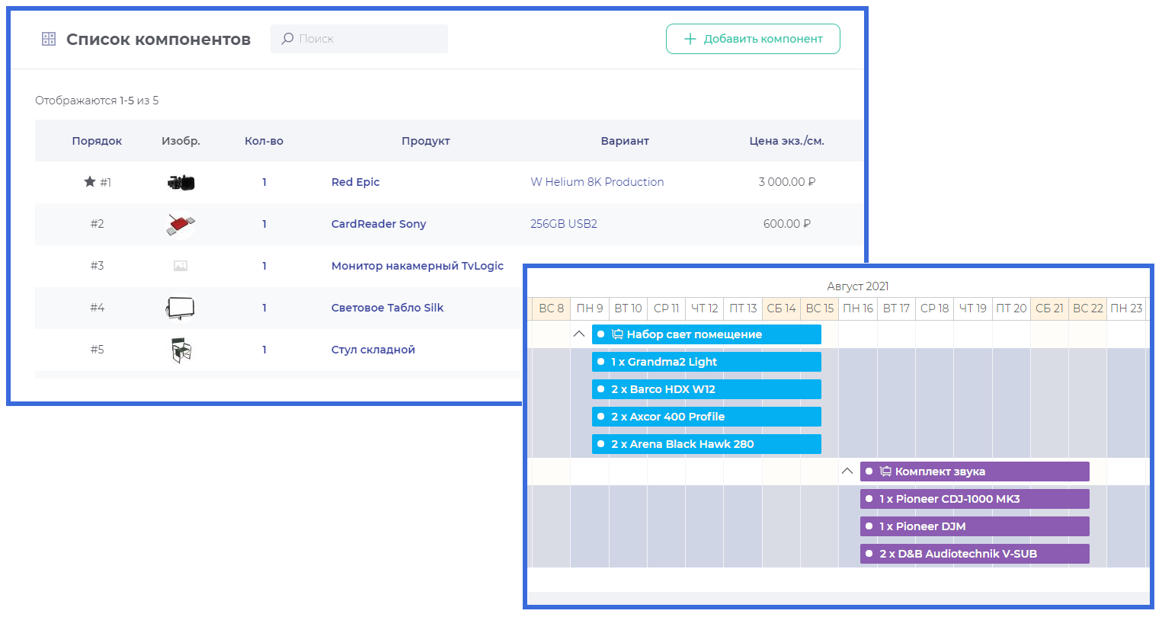Open the CardReader Sony thumbnail image
1162x617 pixels.
[181, 224]
